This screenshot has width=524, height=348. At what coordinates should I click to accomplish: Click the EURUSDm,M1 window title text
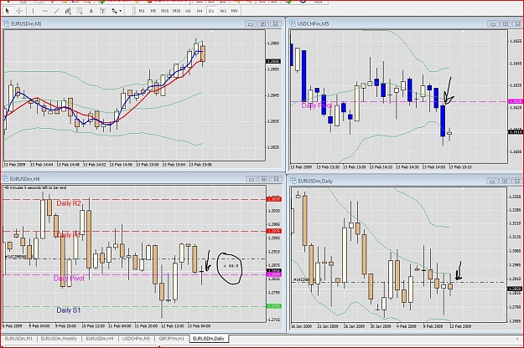click(x=26, y=23)
